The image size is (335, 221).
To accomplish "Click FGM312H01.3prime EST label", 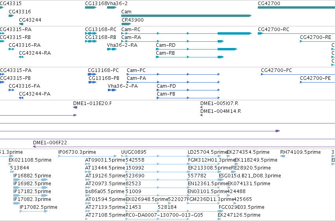I will click(211, 160).
